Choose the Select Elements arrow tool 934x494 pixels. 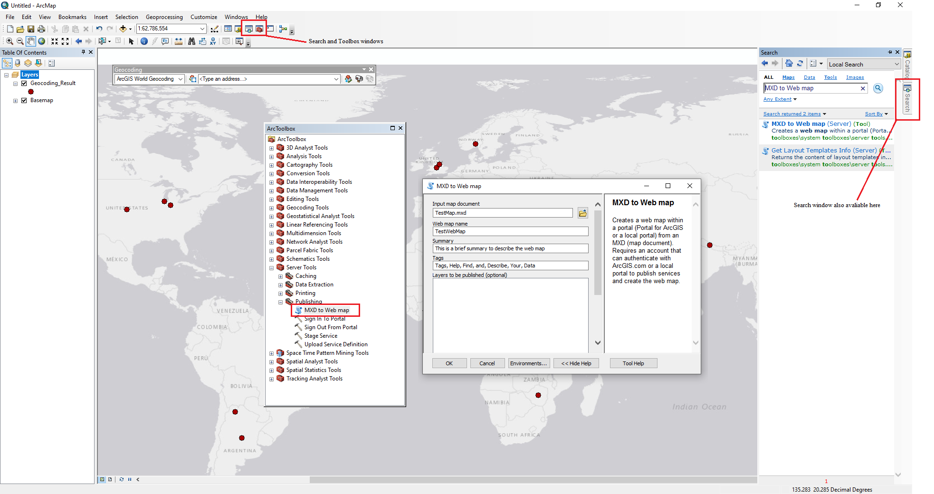[x=132, y=41]
